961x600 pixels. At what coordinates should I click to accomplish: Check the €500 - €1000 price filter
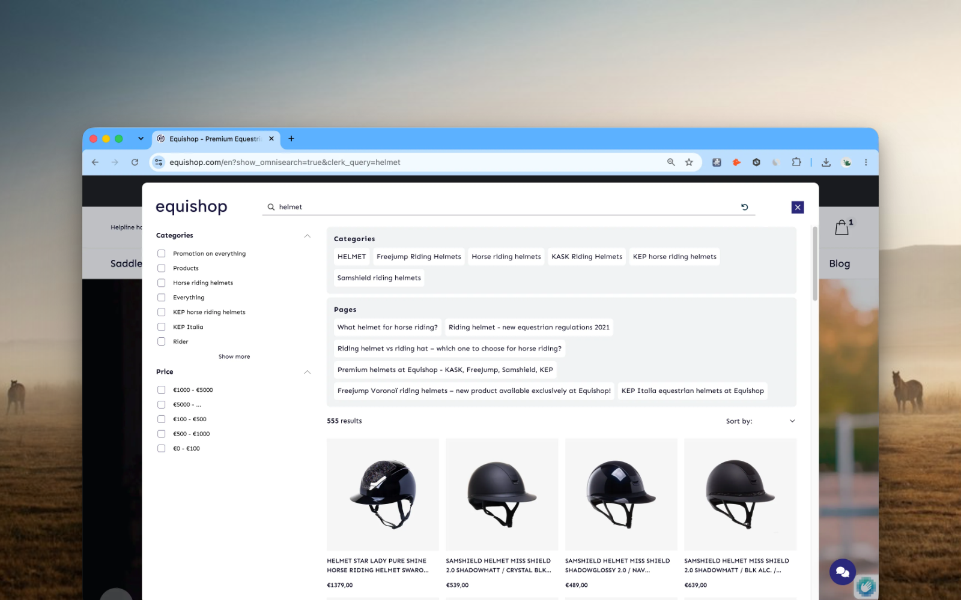click(162, 434)
